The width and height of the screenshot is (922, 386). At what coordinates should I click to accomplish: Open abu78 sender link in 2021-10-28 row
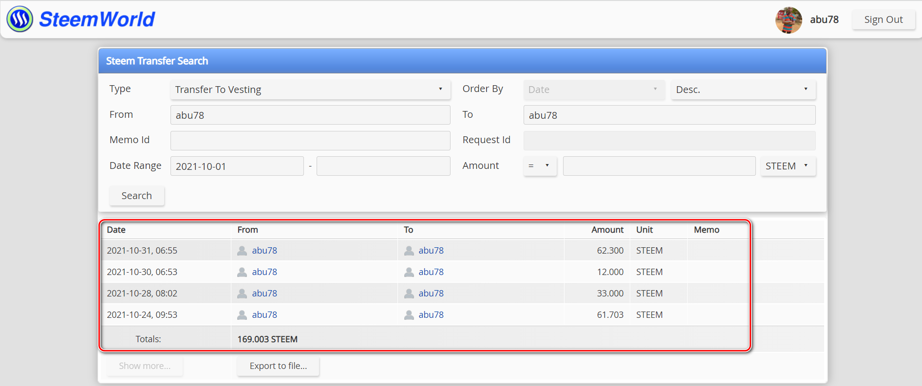[264, 294]
